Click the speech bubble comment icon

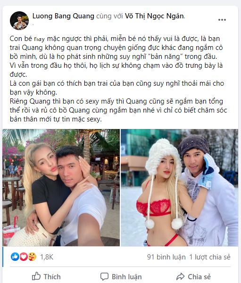pyautogui.click(x=105, y=276)
